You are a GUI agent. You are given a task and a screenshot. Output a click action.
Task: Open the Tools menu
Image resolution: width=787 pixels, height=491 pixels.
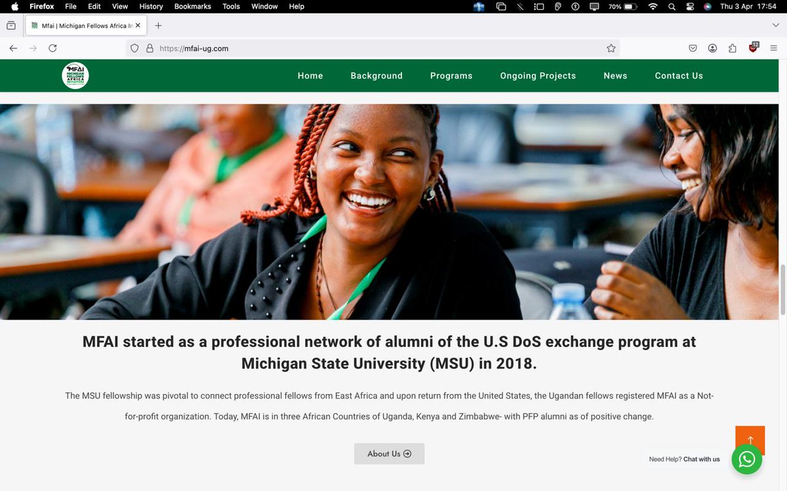point(232,7)
